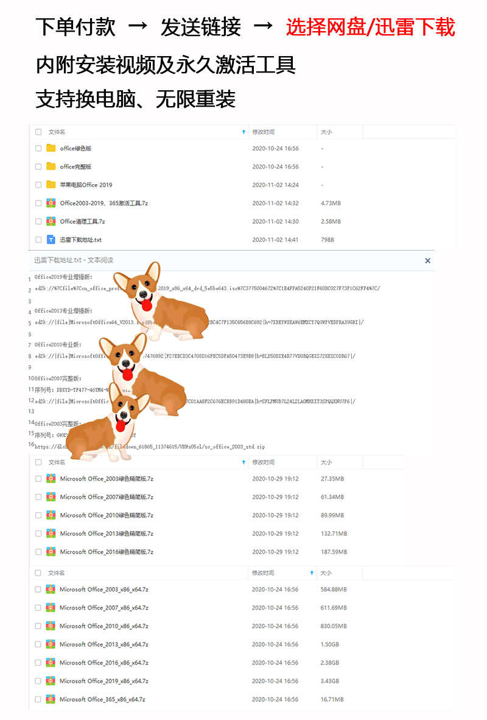Check the box for Office2003-2019、365激活工具.7z
This screenshot has height=720, width=487.
pos(38,203)
